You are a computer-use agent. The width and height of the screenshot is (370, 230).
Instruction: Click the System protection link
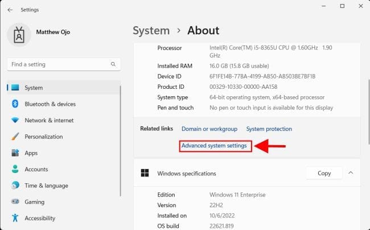(x=269, y=129)
